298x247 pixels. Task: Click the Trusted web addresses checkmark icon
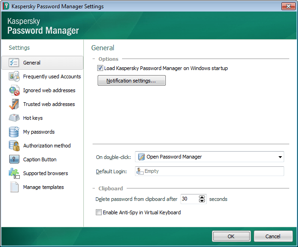[14, 104]
